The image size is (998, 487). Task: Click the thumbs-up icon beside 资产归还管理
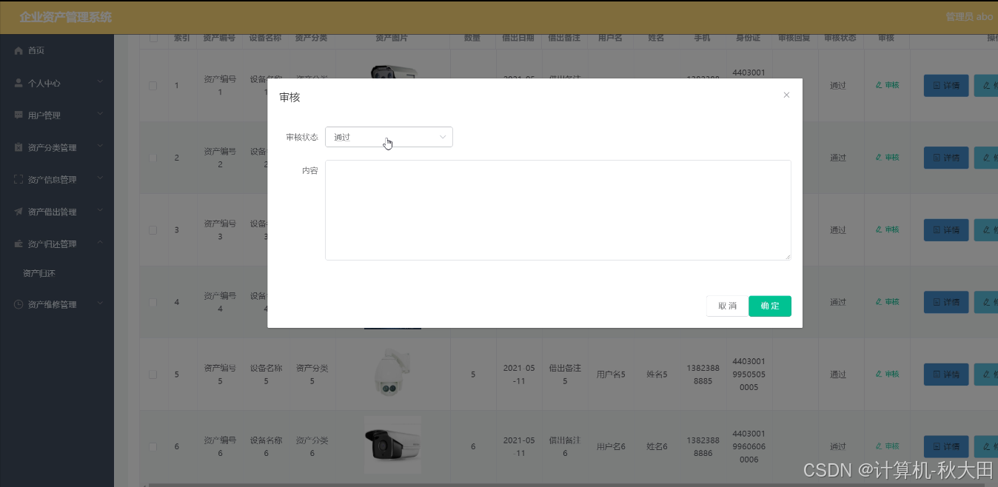pyautogui.click(x=19, y=243)
